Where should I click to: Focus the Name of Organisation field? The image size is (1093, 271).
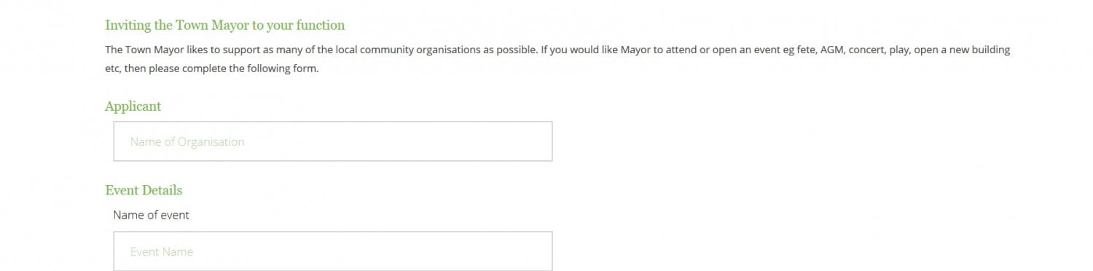pyautogui.click(x=333, y=141)
